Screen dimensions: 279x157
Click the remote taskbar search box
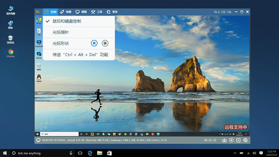tap(59, 134)
